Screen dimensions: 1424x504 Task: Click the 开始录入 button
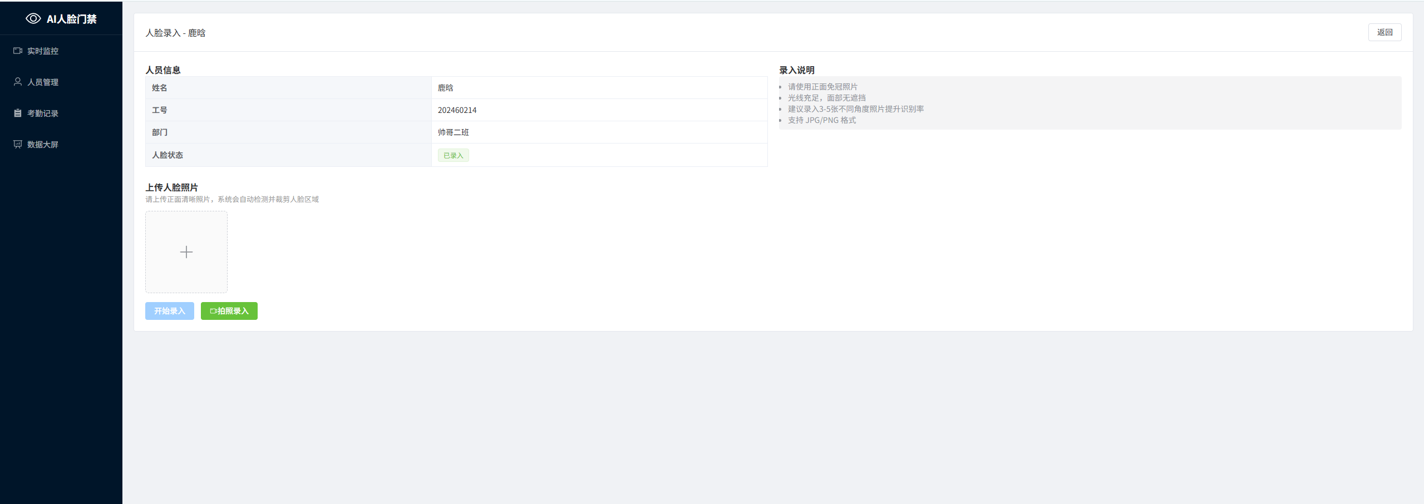point(170,311)
